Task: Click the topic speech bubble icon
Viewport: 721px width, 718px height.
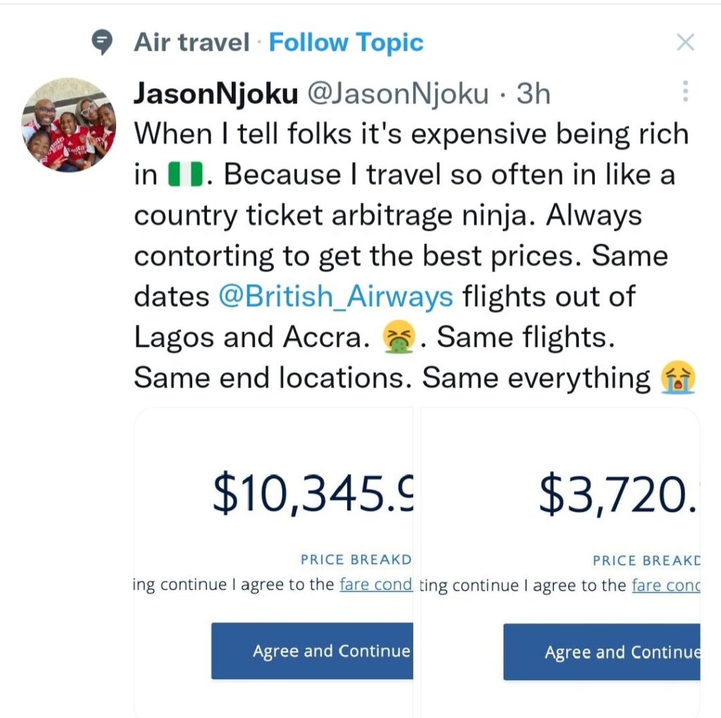Action: point(103,44)
